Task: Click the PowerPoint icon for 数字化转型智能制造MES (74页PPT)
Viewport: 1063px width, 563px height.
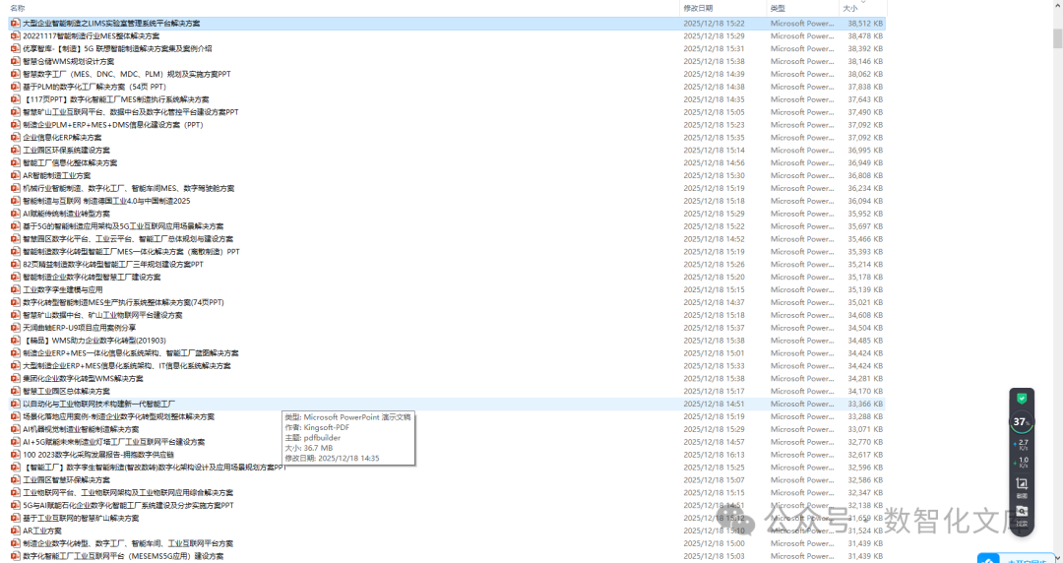Action: point(16,302)
